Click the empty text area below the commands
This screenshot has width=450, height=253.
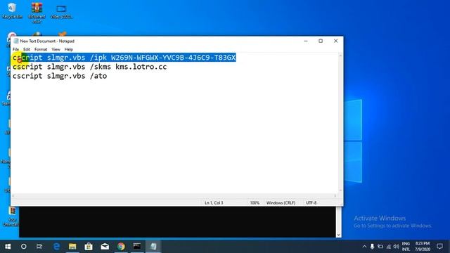tap(174, 138)
